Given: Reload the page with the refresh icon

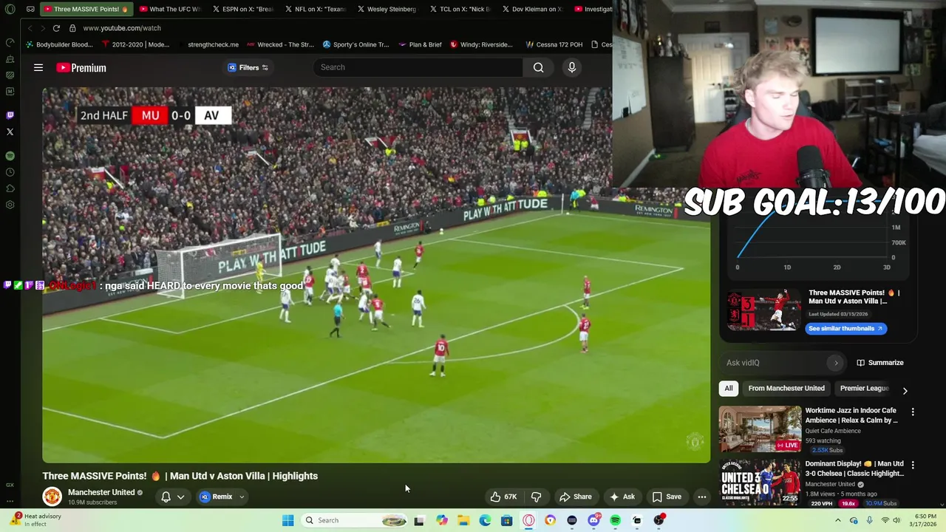Looking at the screenshot, I should point(56,28).
